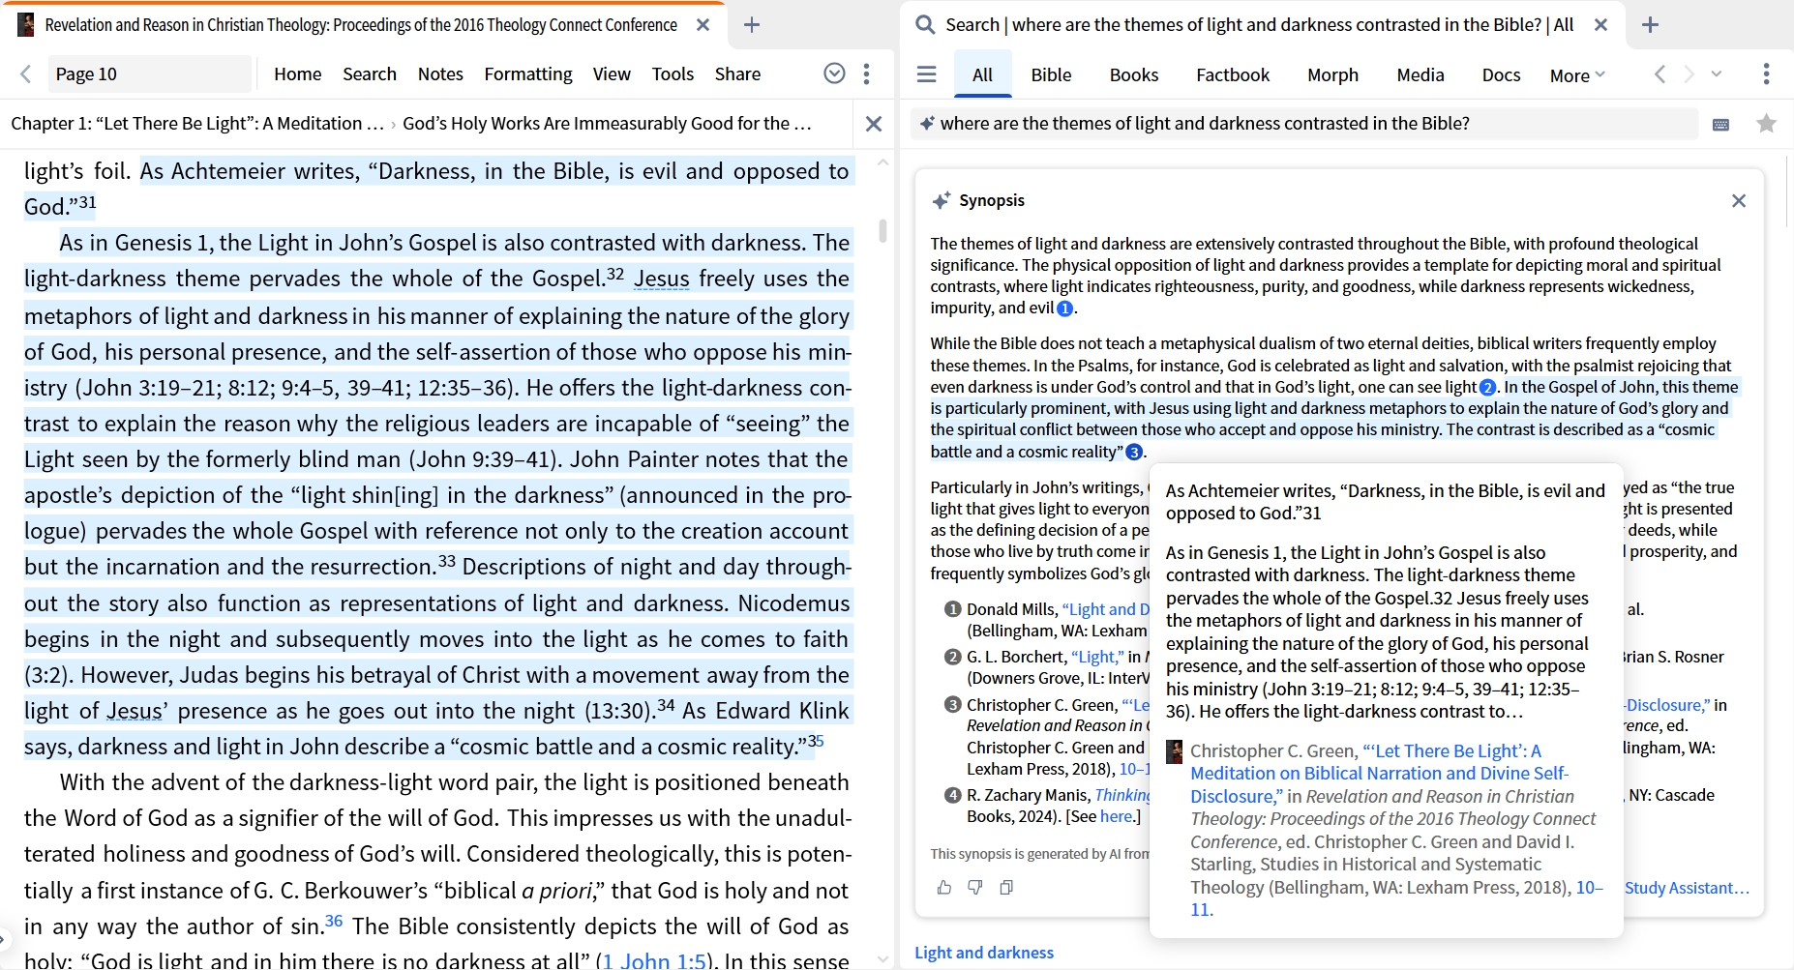Screen dimensions: 1794x970
Task: Open the search panel kebab menu
Action: point(1767,73)
